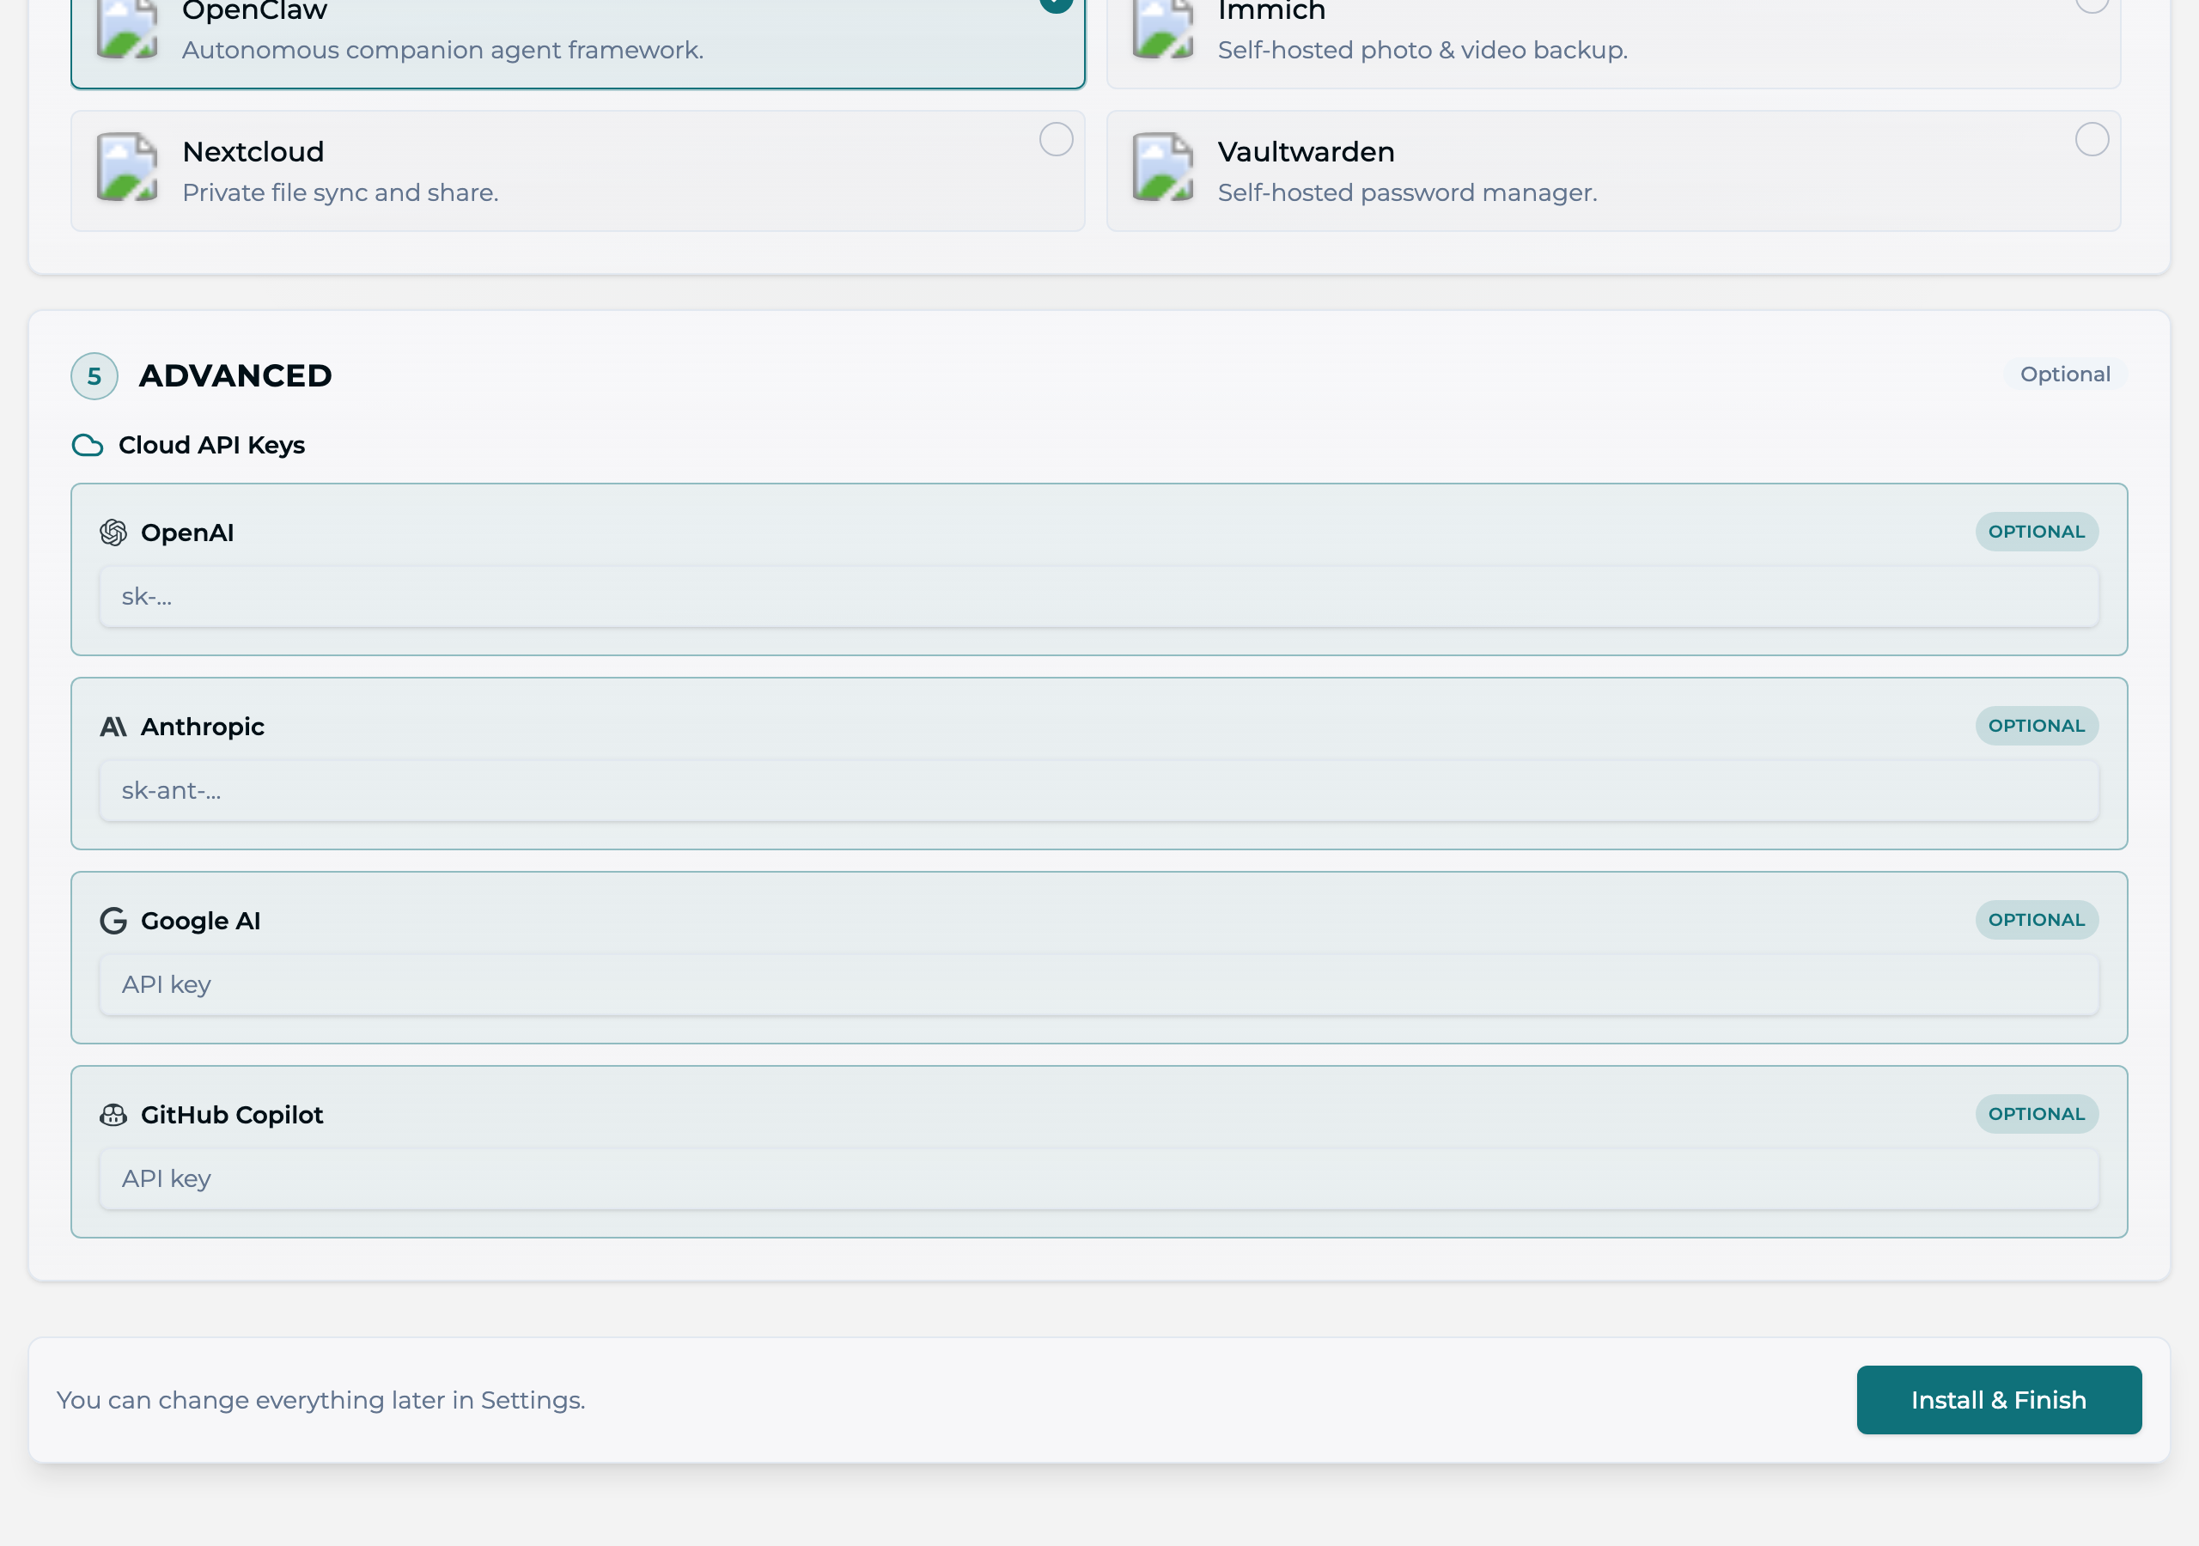Viewport: 2199px width, 1546px height.
Task: Click 'You can change everything later in Settings.'
Action: pos(321,1400)
